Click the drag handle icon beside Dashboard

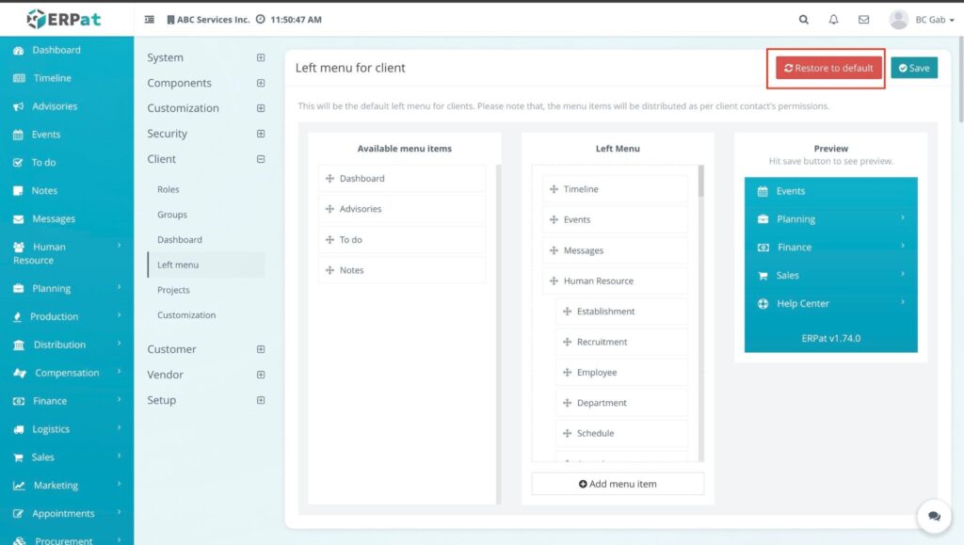pyautogui.click(x=330, y=179)
